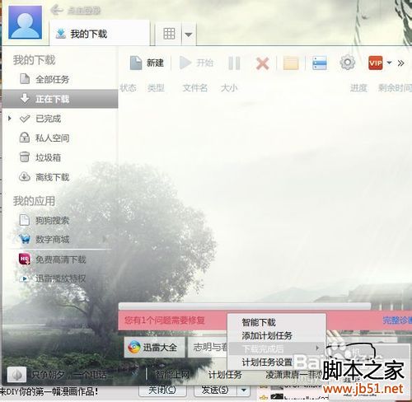This screenshot has height=402, width=412.
Task: Sort by 文件名 column header
Action: 195,88
